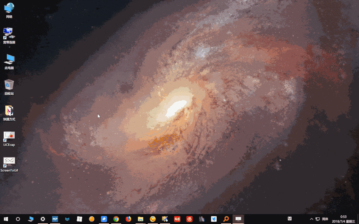The height and width of the screenshot is (224, 359).
Task: Open the blue bird app on the taskbar
Action: (214, 219)
